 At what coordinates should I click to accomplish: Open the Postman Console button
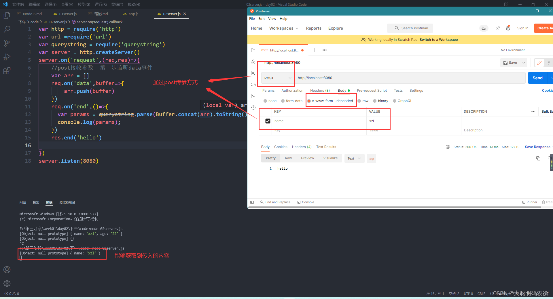[x=306, y=202]
